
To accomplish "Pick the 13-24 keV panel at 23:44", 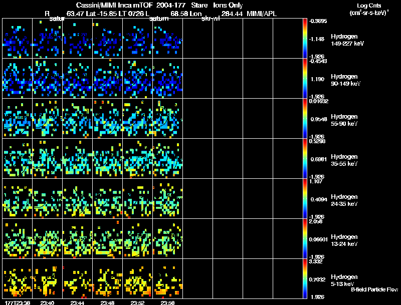I will tap(78, 239).
